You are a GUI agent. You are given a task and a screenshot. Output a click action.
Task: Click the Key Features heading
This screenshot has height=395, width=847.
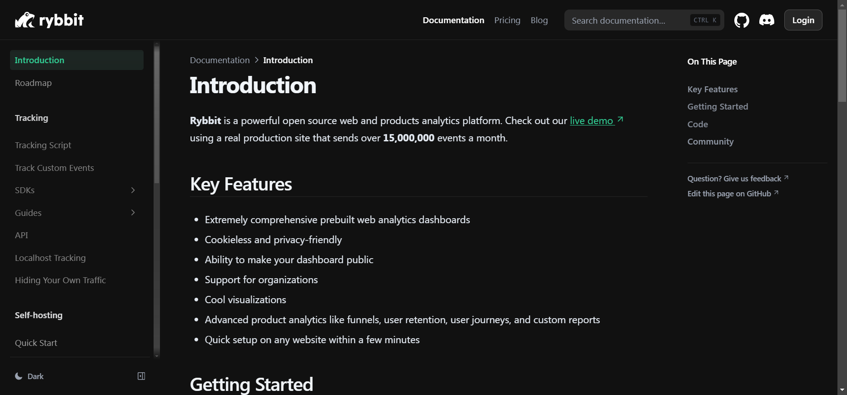click(x=241, y=184)
